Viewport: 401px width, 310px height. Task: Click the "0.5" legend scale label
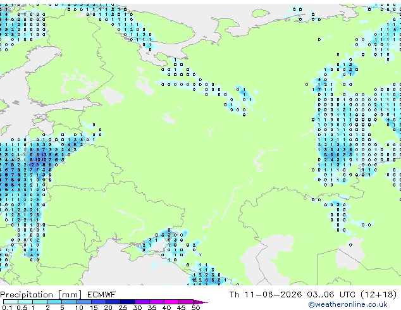coord(22,307)
